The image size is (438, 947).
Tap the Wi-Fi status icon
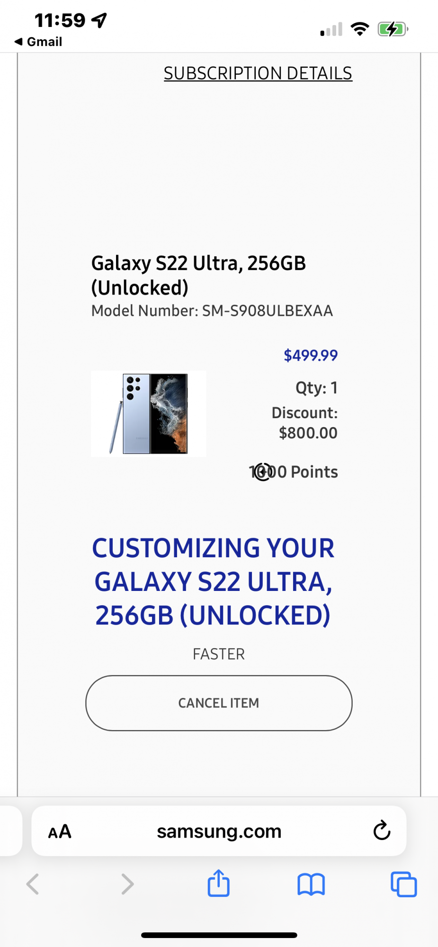click(360, 29)
